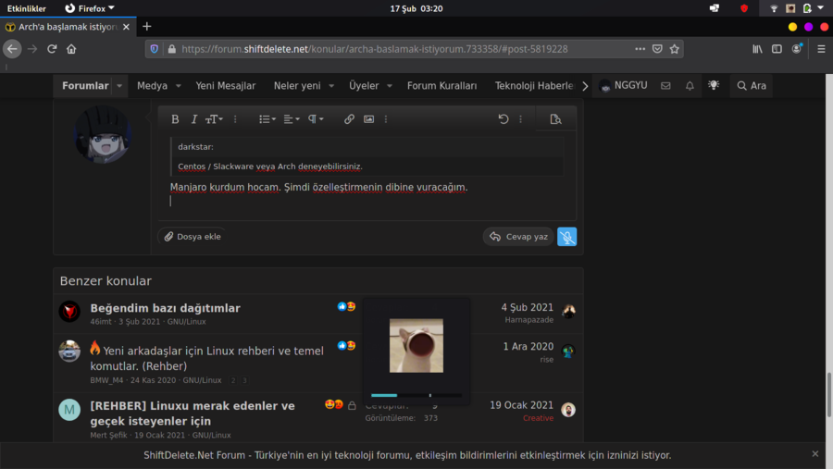Open a new browser tab
833x469 pixels.
pyautogui.click(x=147, y=27)
